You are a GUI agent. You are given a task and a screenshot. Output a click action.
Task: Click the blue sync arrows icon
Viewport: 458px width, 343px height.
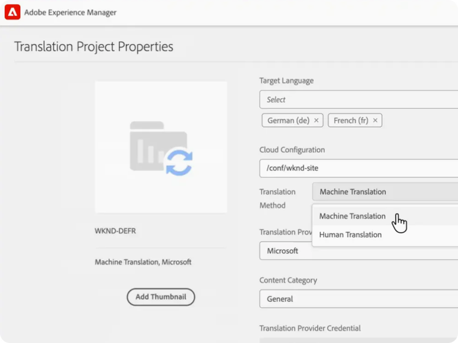click(x=179, y=163)
